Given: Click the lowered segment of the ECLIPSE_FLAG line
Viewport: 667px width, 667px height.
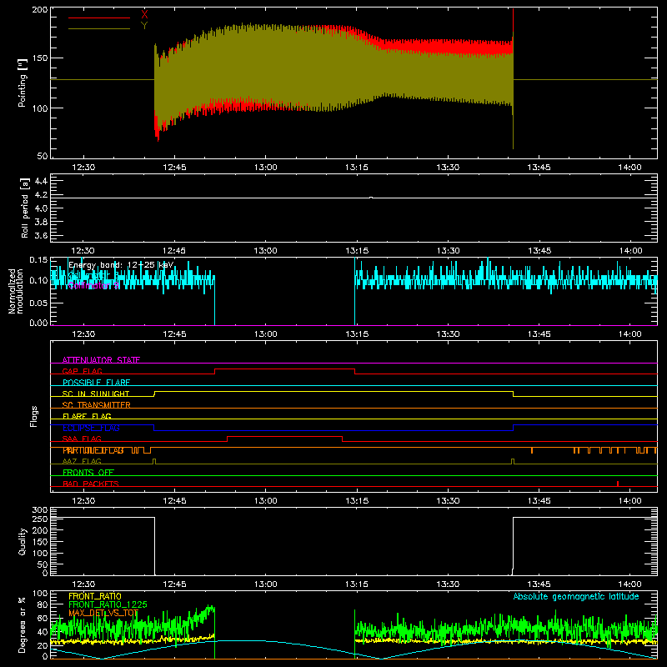Looking at the screenshot, I should [x=333, y=430].
